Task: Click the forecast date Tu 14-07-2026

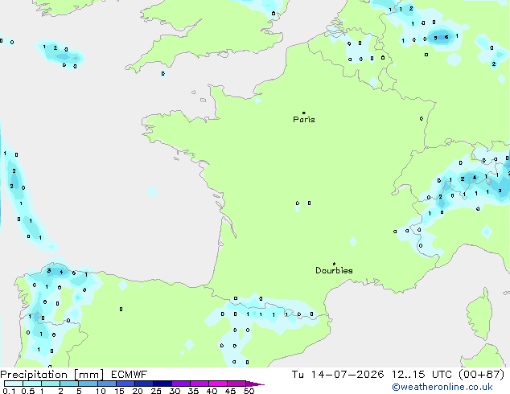Action: [338, 375]
